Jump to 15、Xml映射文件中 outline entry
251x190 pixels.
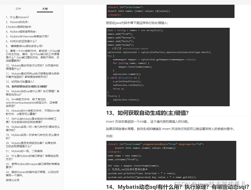[x=32, y=102]
